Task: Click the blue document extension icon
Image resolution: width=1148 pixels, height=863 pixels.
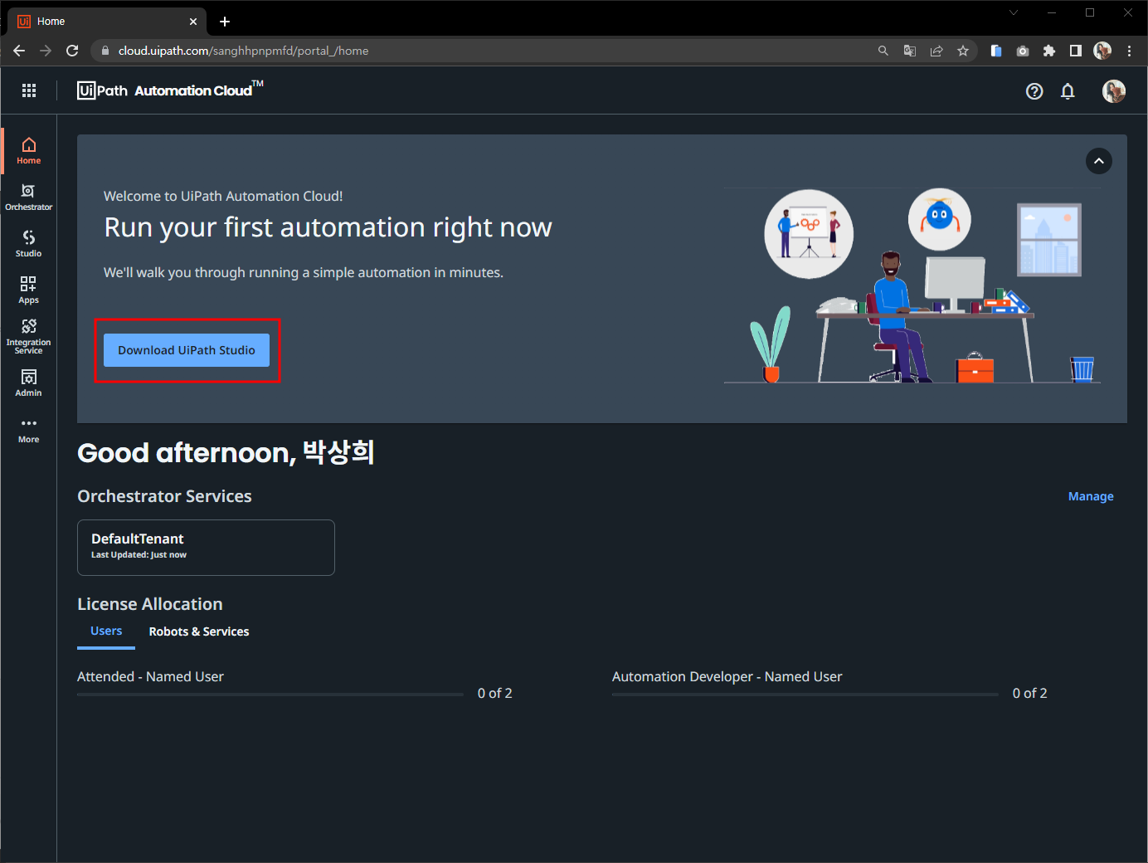Action: point(996,51)
